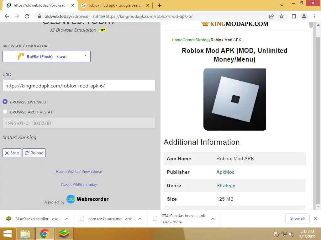321x240 pixels.
Task: Switch to the oldweb.today tab
Action: tap(40, 6)
